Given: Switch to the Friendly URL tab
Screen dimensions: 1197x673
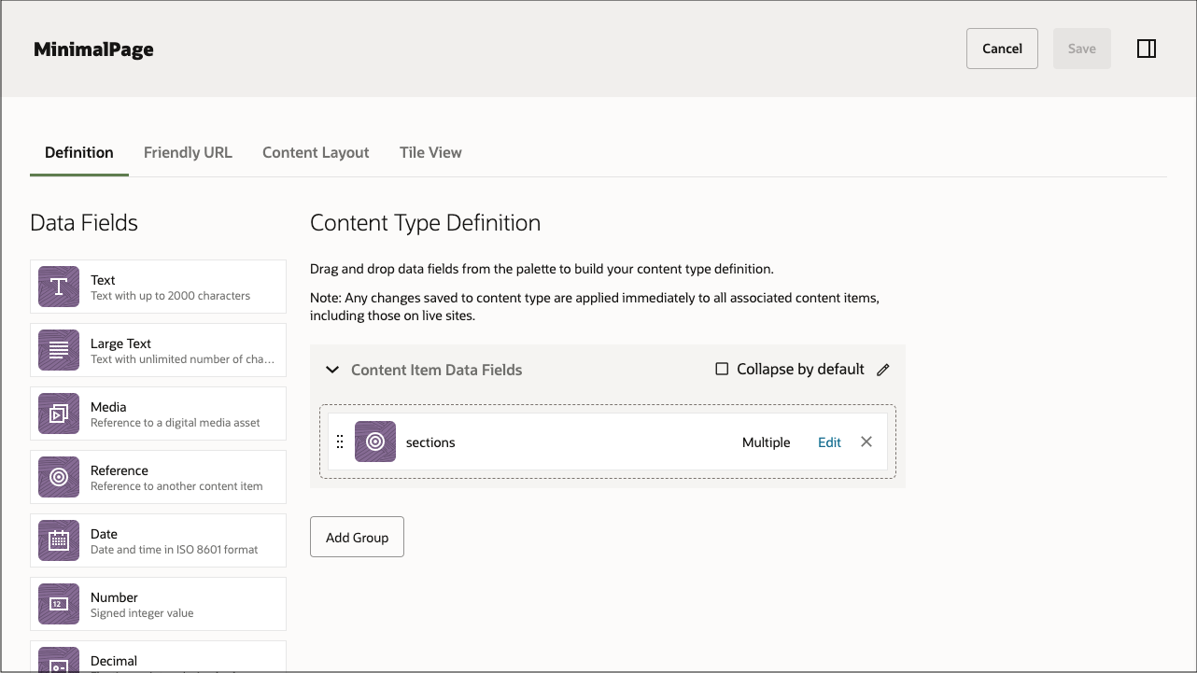Looking at the screenshot, I should [x=188, y=152].
